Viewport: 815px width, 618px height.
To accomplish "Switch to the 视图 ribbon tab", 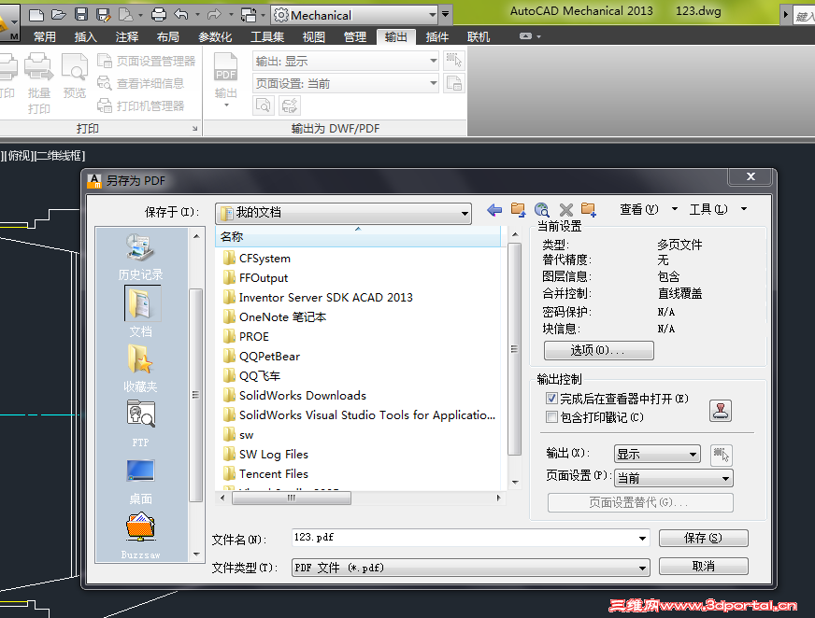I will click(313, 36).
